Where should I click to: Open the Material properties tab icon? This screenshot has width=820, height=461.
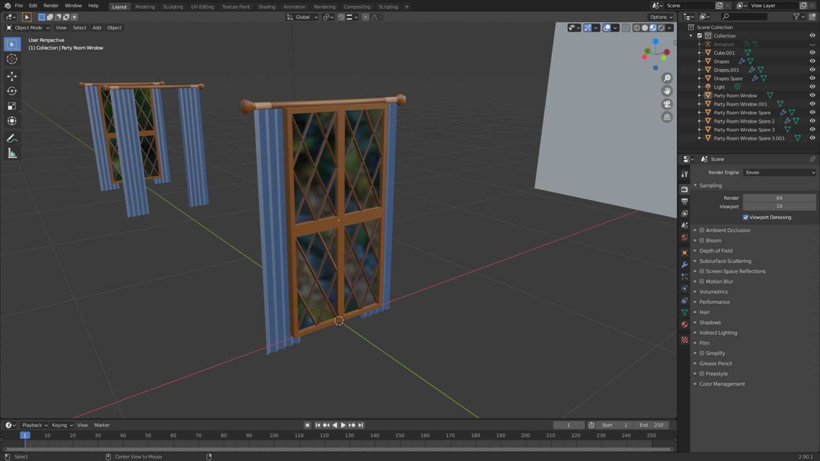pyautogui.click(x=685, y=325)
